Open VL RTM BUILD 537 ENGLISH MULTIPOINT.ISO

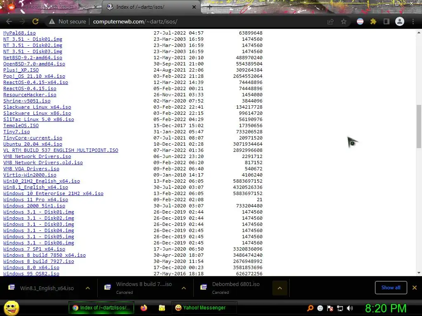pyautogui.click(x=61, y=151)
